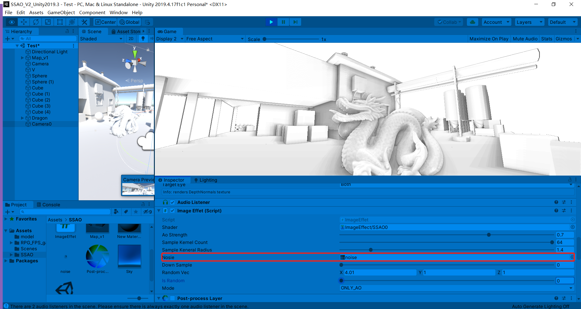Toggle the Stats overlay
This screenshot has width=581, height=309.
tap(547, 39)
